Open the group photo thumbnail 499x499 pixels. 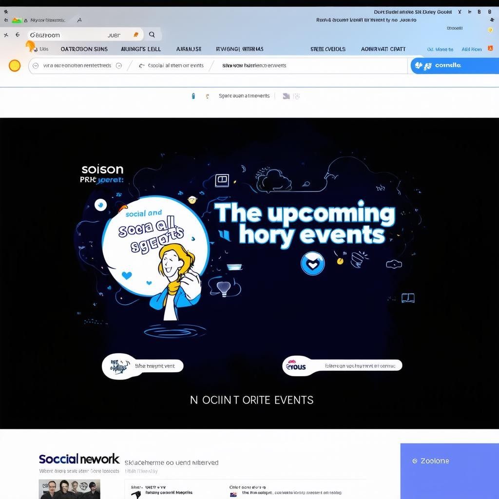(x=70, y=489)
